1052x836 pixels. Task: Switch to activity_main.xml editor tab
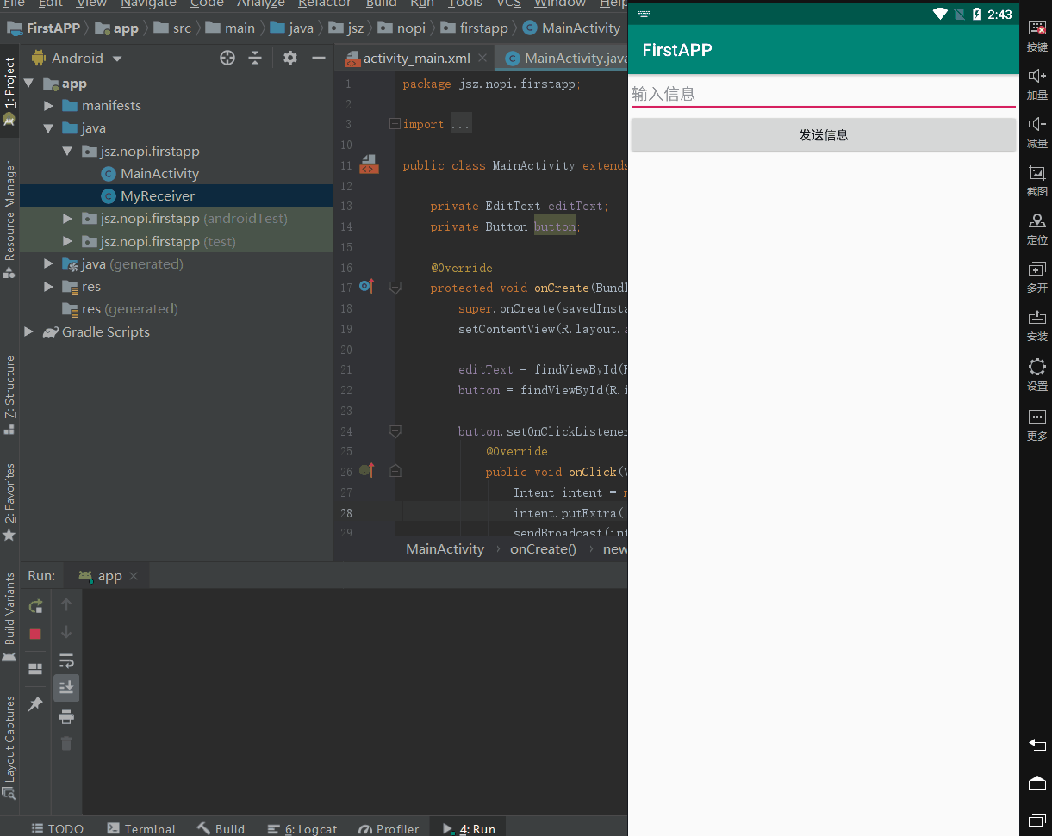click(416, 59)
